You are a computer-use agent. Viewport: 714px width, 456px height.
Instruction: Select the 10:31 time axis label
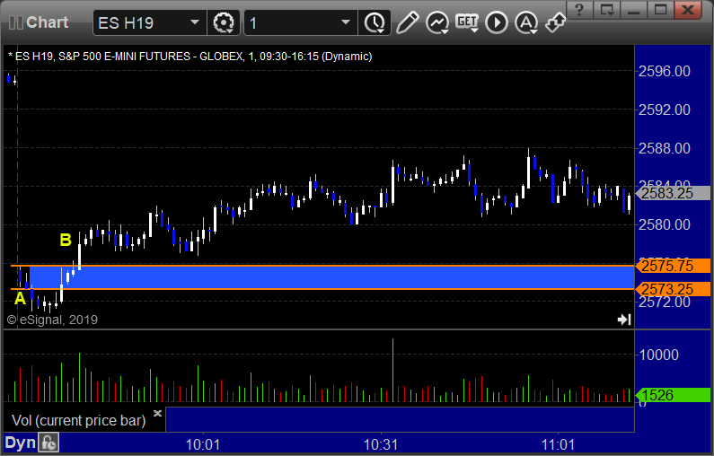click(381, 444)
